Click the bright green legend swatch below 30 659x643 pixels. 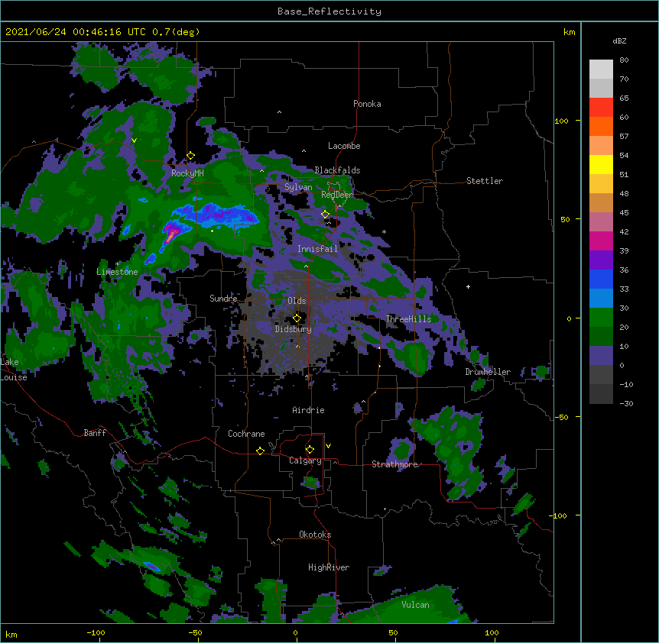[601, 318]
